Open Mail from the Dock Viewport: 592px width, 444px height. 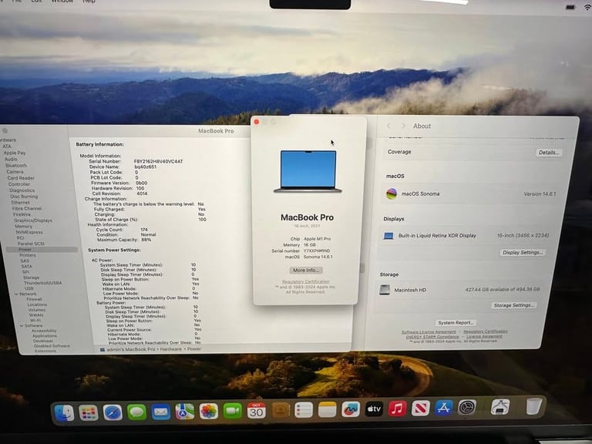pos(161,412)
